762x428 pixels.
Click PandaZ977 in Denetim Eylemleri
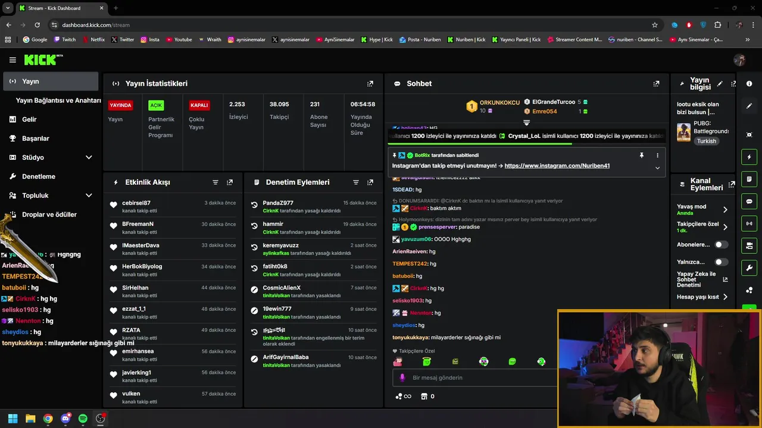point(278,203)
